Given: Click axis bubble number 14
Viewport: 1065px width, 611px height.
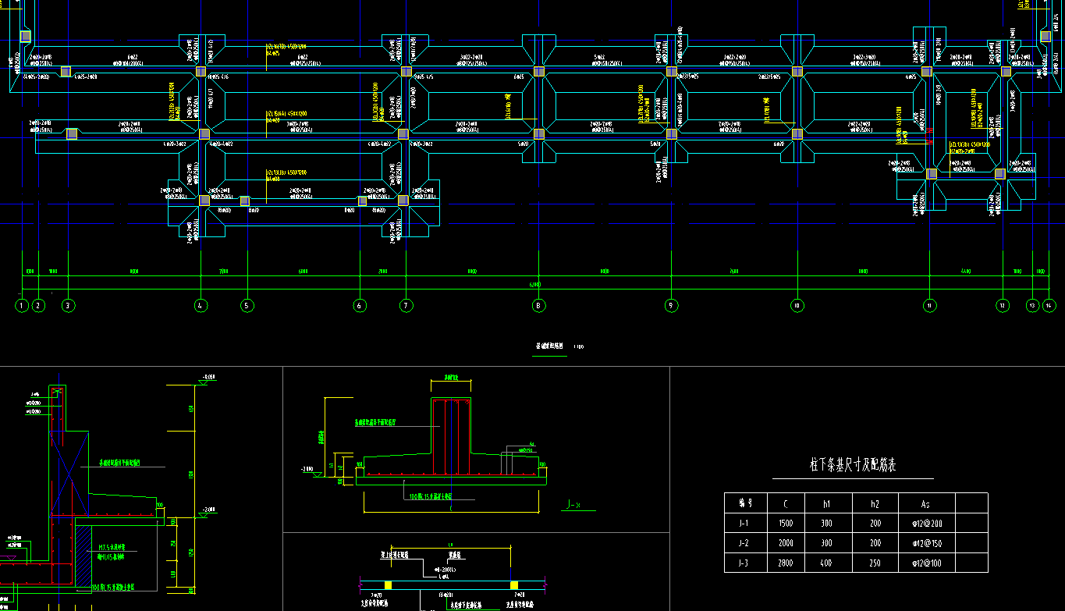Looking at the screenshot, I should coord(1049,305).
